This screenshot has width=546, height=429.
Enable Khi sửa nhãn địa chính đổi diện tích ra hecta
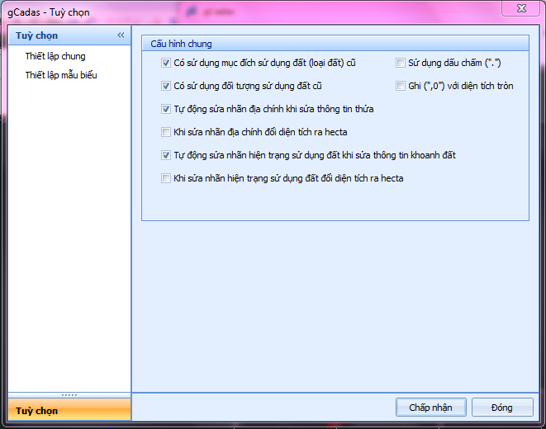point(166,132)
